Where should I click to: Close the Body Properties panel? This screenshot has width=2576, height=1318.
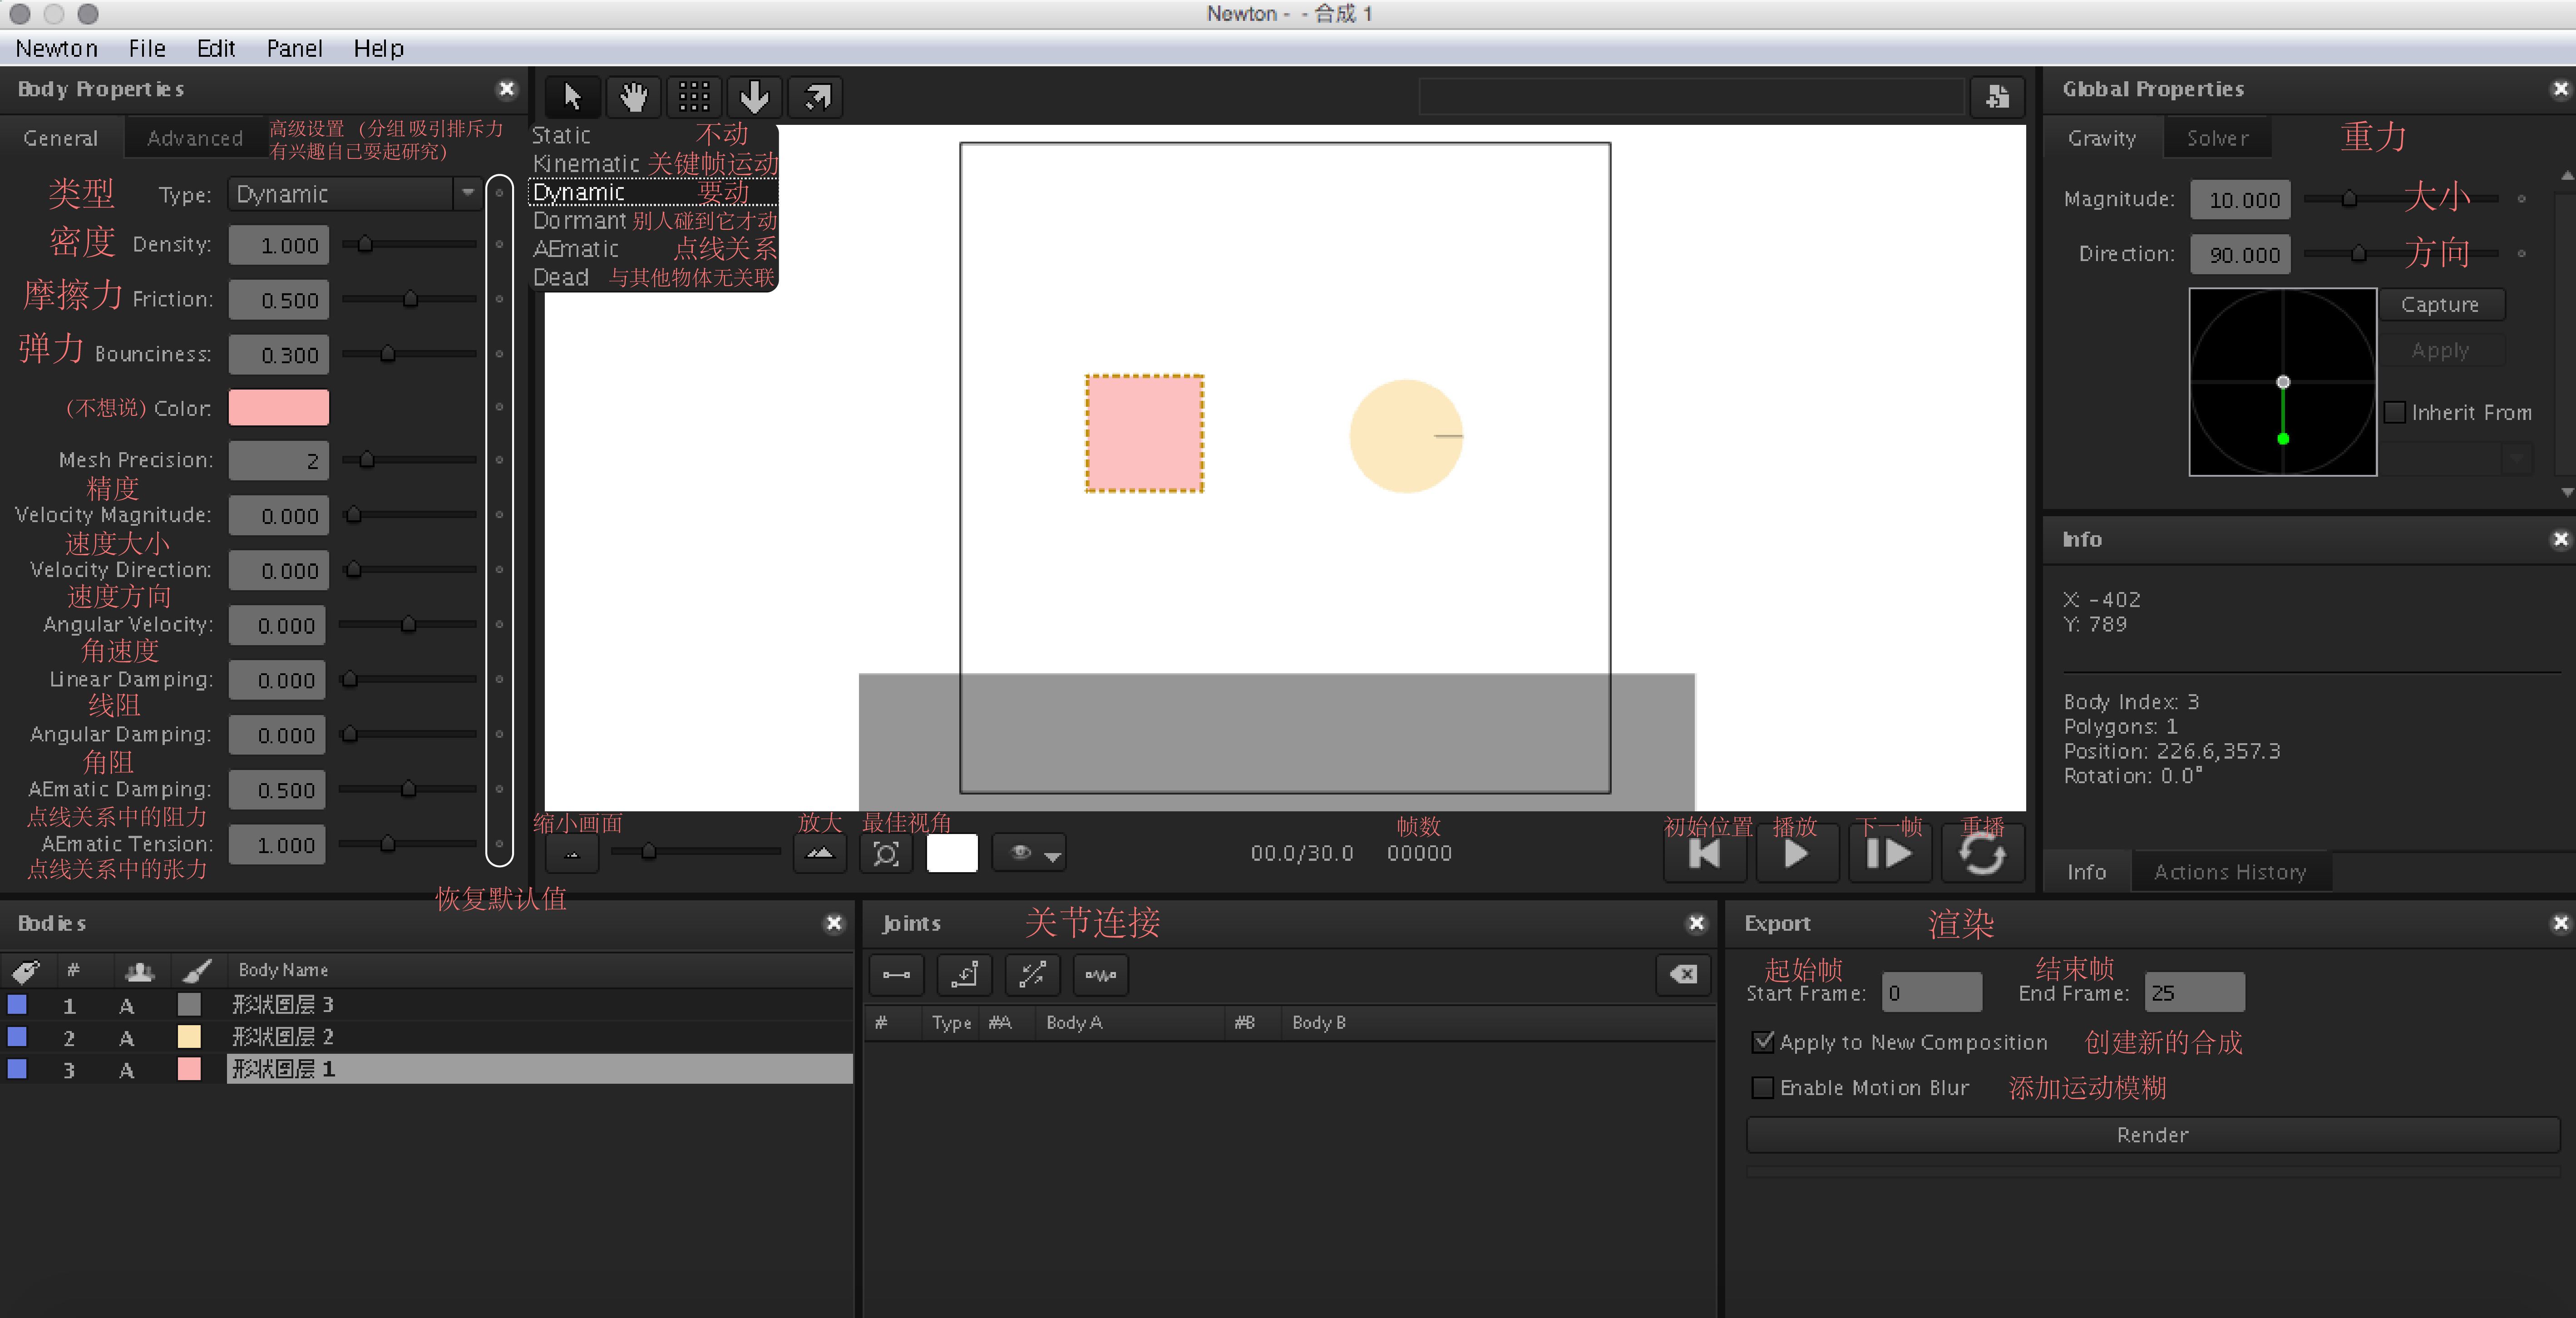coord(507,89)
